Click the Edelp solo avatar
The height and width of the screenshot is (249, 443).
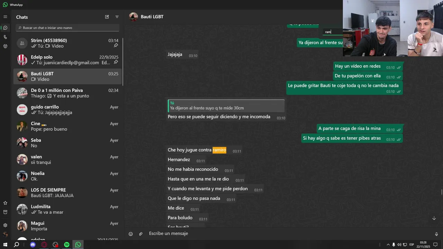click(22, 60)
